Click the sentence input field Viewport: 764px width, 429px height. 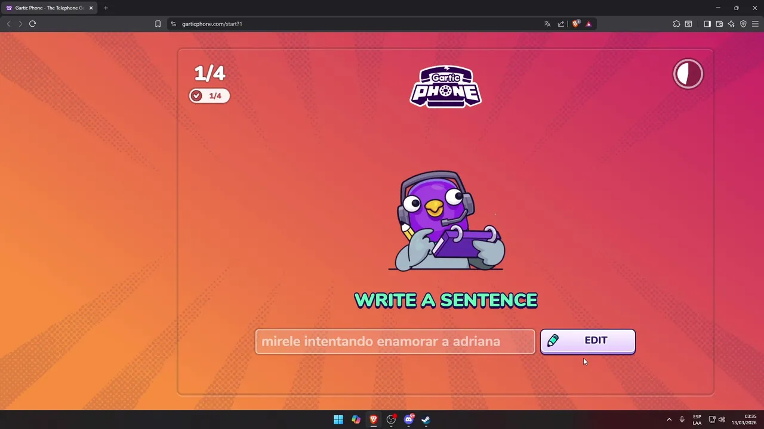click(x=395, y=341)
